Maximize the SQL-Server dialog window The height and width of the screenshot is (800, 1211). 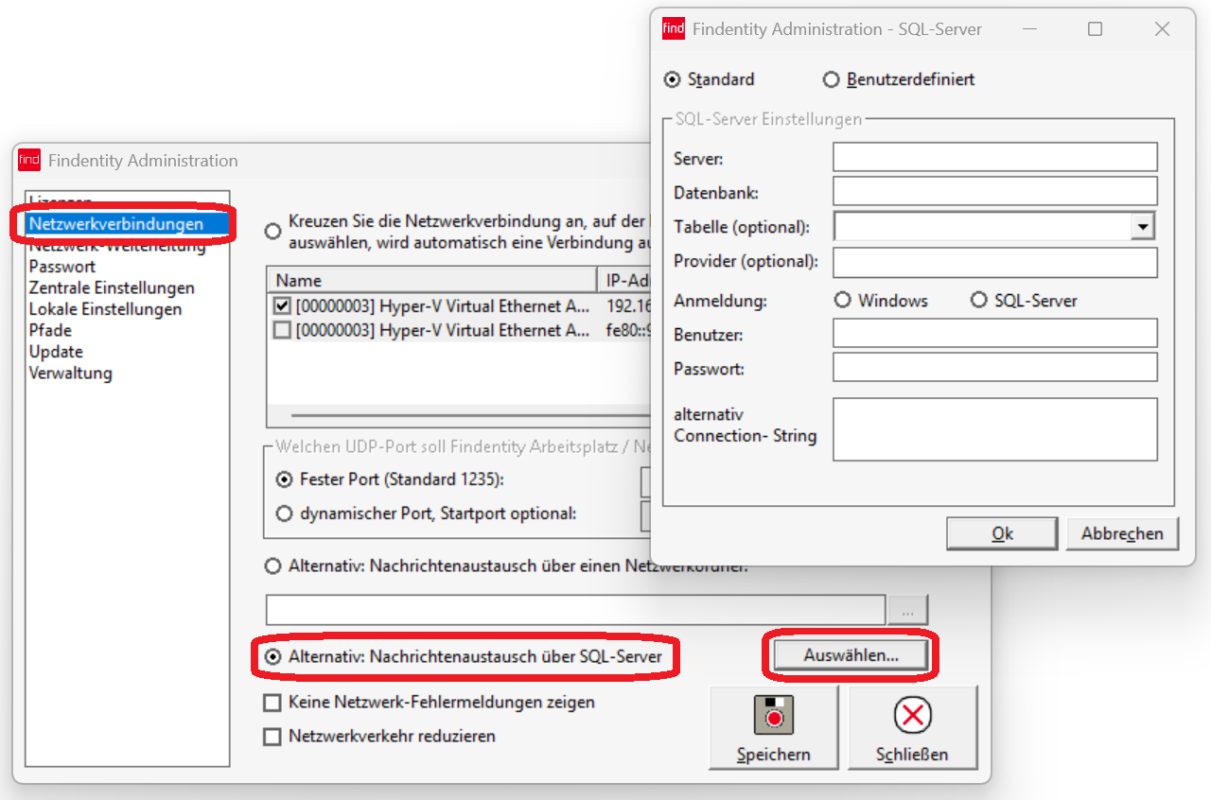pyautogui.click(x=1095, y=29)
